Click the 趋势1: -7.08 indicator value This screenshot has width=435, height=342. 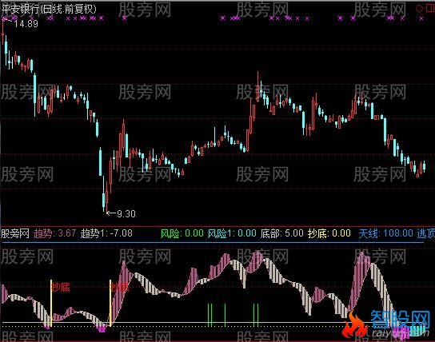tap(106, 233)
